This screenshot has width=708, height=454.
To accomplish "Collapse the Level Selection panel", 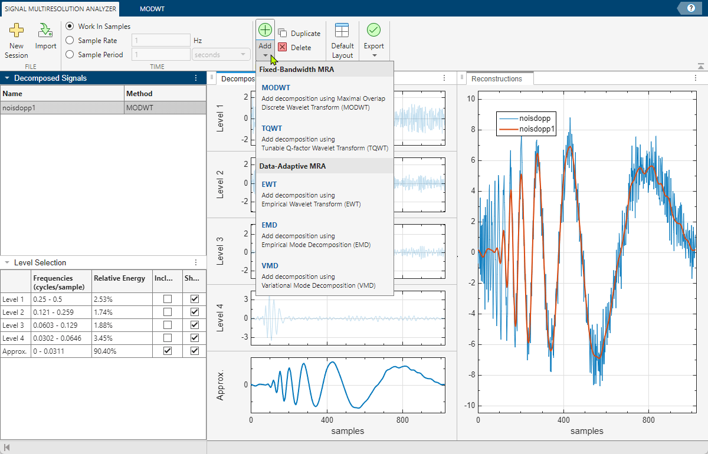I will click(6, 262).
